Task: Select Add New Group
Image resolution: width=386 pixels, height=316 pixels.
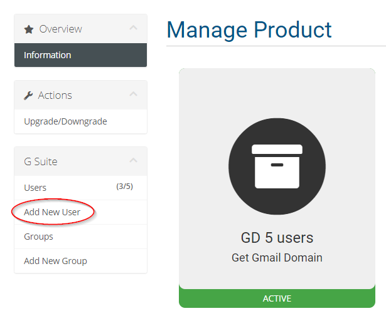Action: click(x=80, y=261)
